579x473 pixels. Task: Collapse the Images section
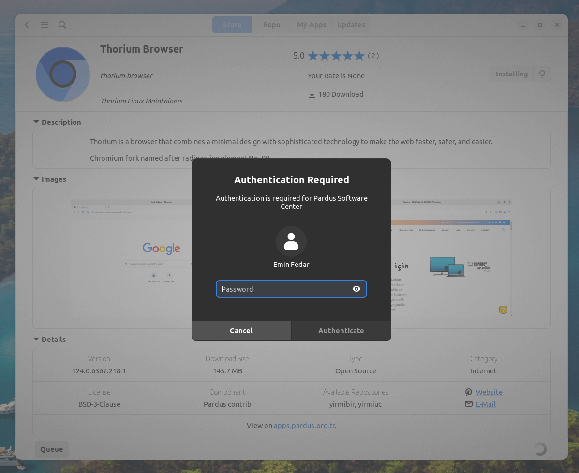pos(36,179)
